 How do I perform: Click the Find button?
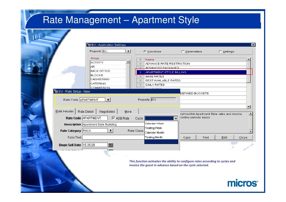[205, 137]
